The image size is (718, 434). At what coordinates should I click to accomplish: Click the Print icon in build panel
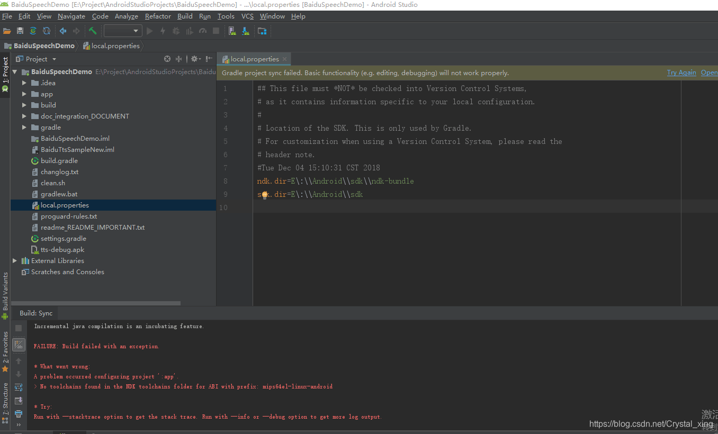[x=19, y=414]
